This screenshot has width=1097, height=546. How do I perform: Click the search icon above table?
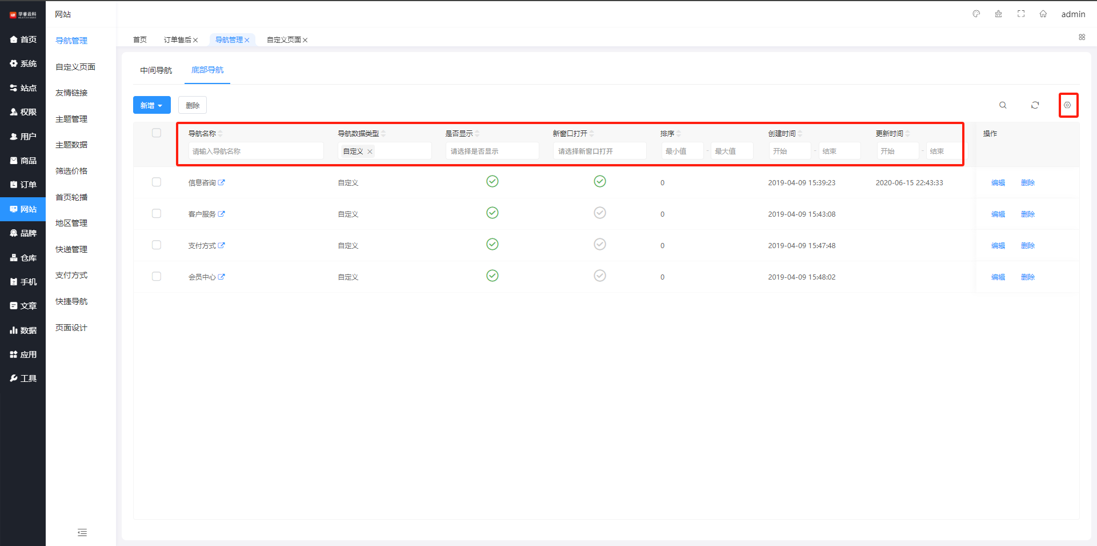coord(1003,105)
